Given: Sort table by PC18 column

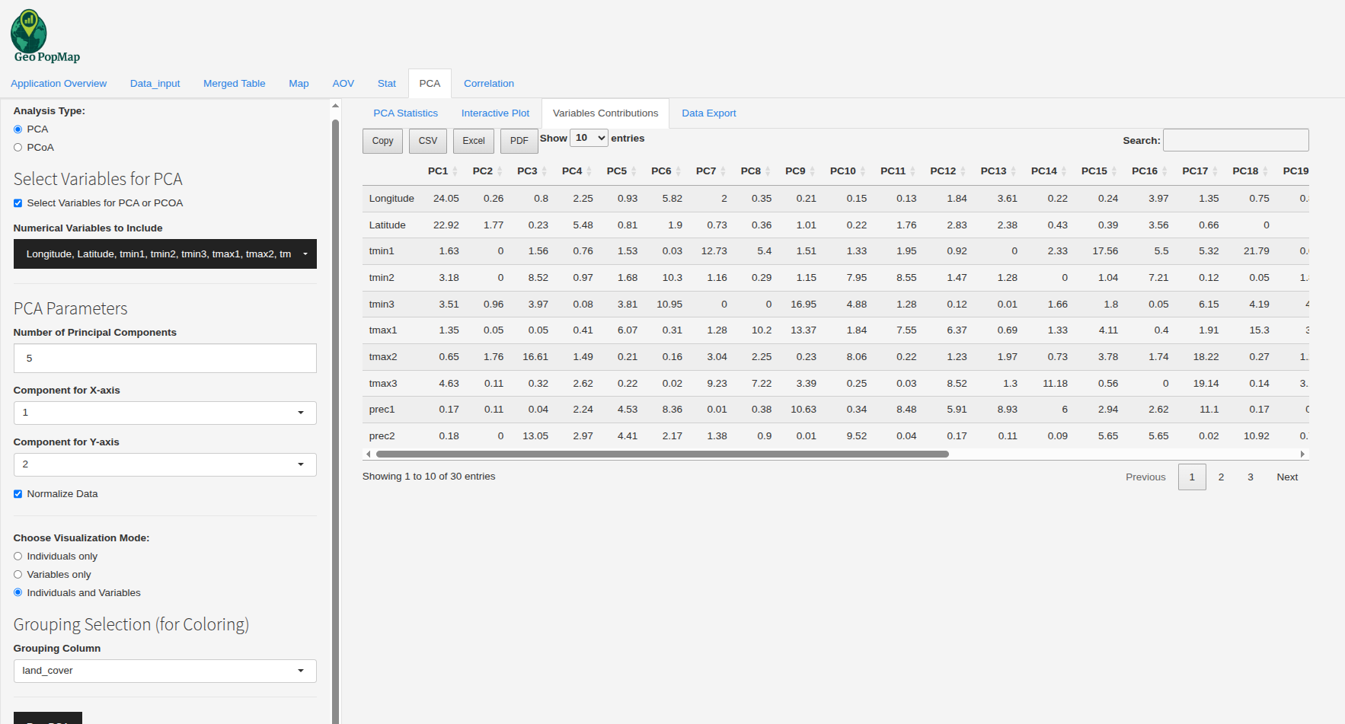Looking at the screenshot, I should point(1250,171).
